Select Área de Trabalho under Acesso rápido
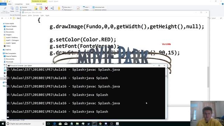Viewport: 224px width, 126px height. (x=10, y=26)
